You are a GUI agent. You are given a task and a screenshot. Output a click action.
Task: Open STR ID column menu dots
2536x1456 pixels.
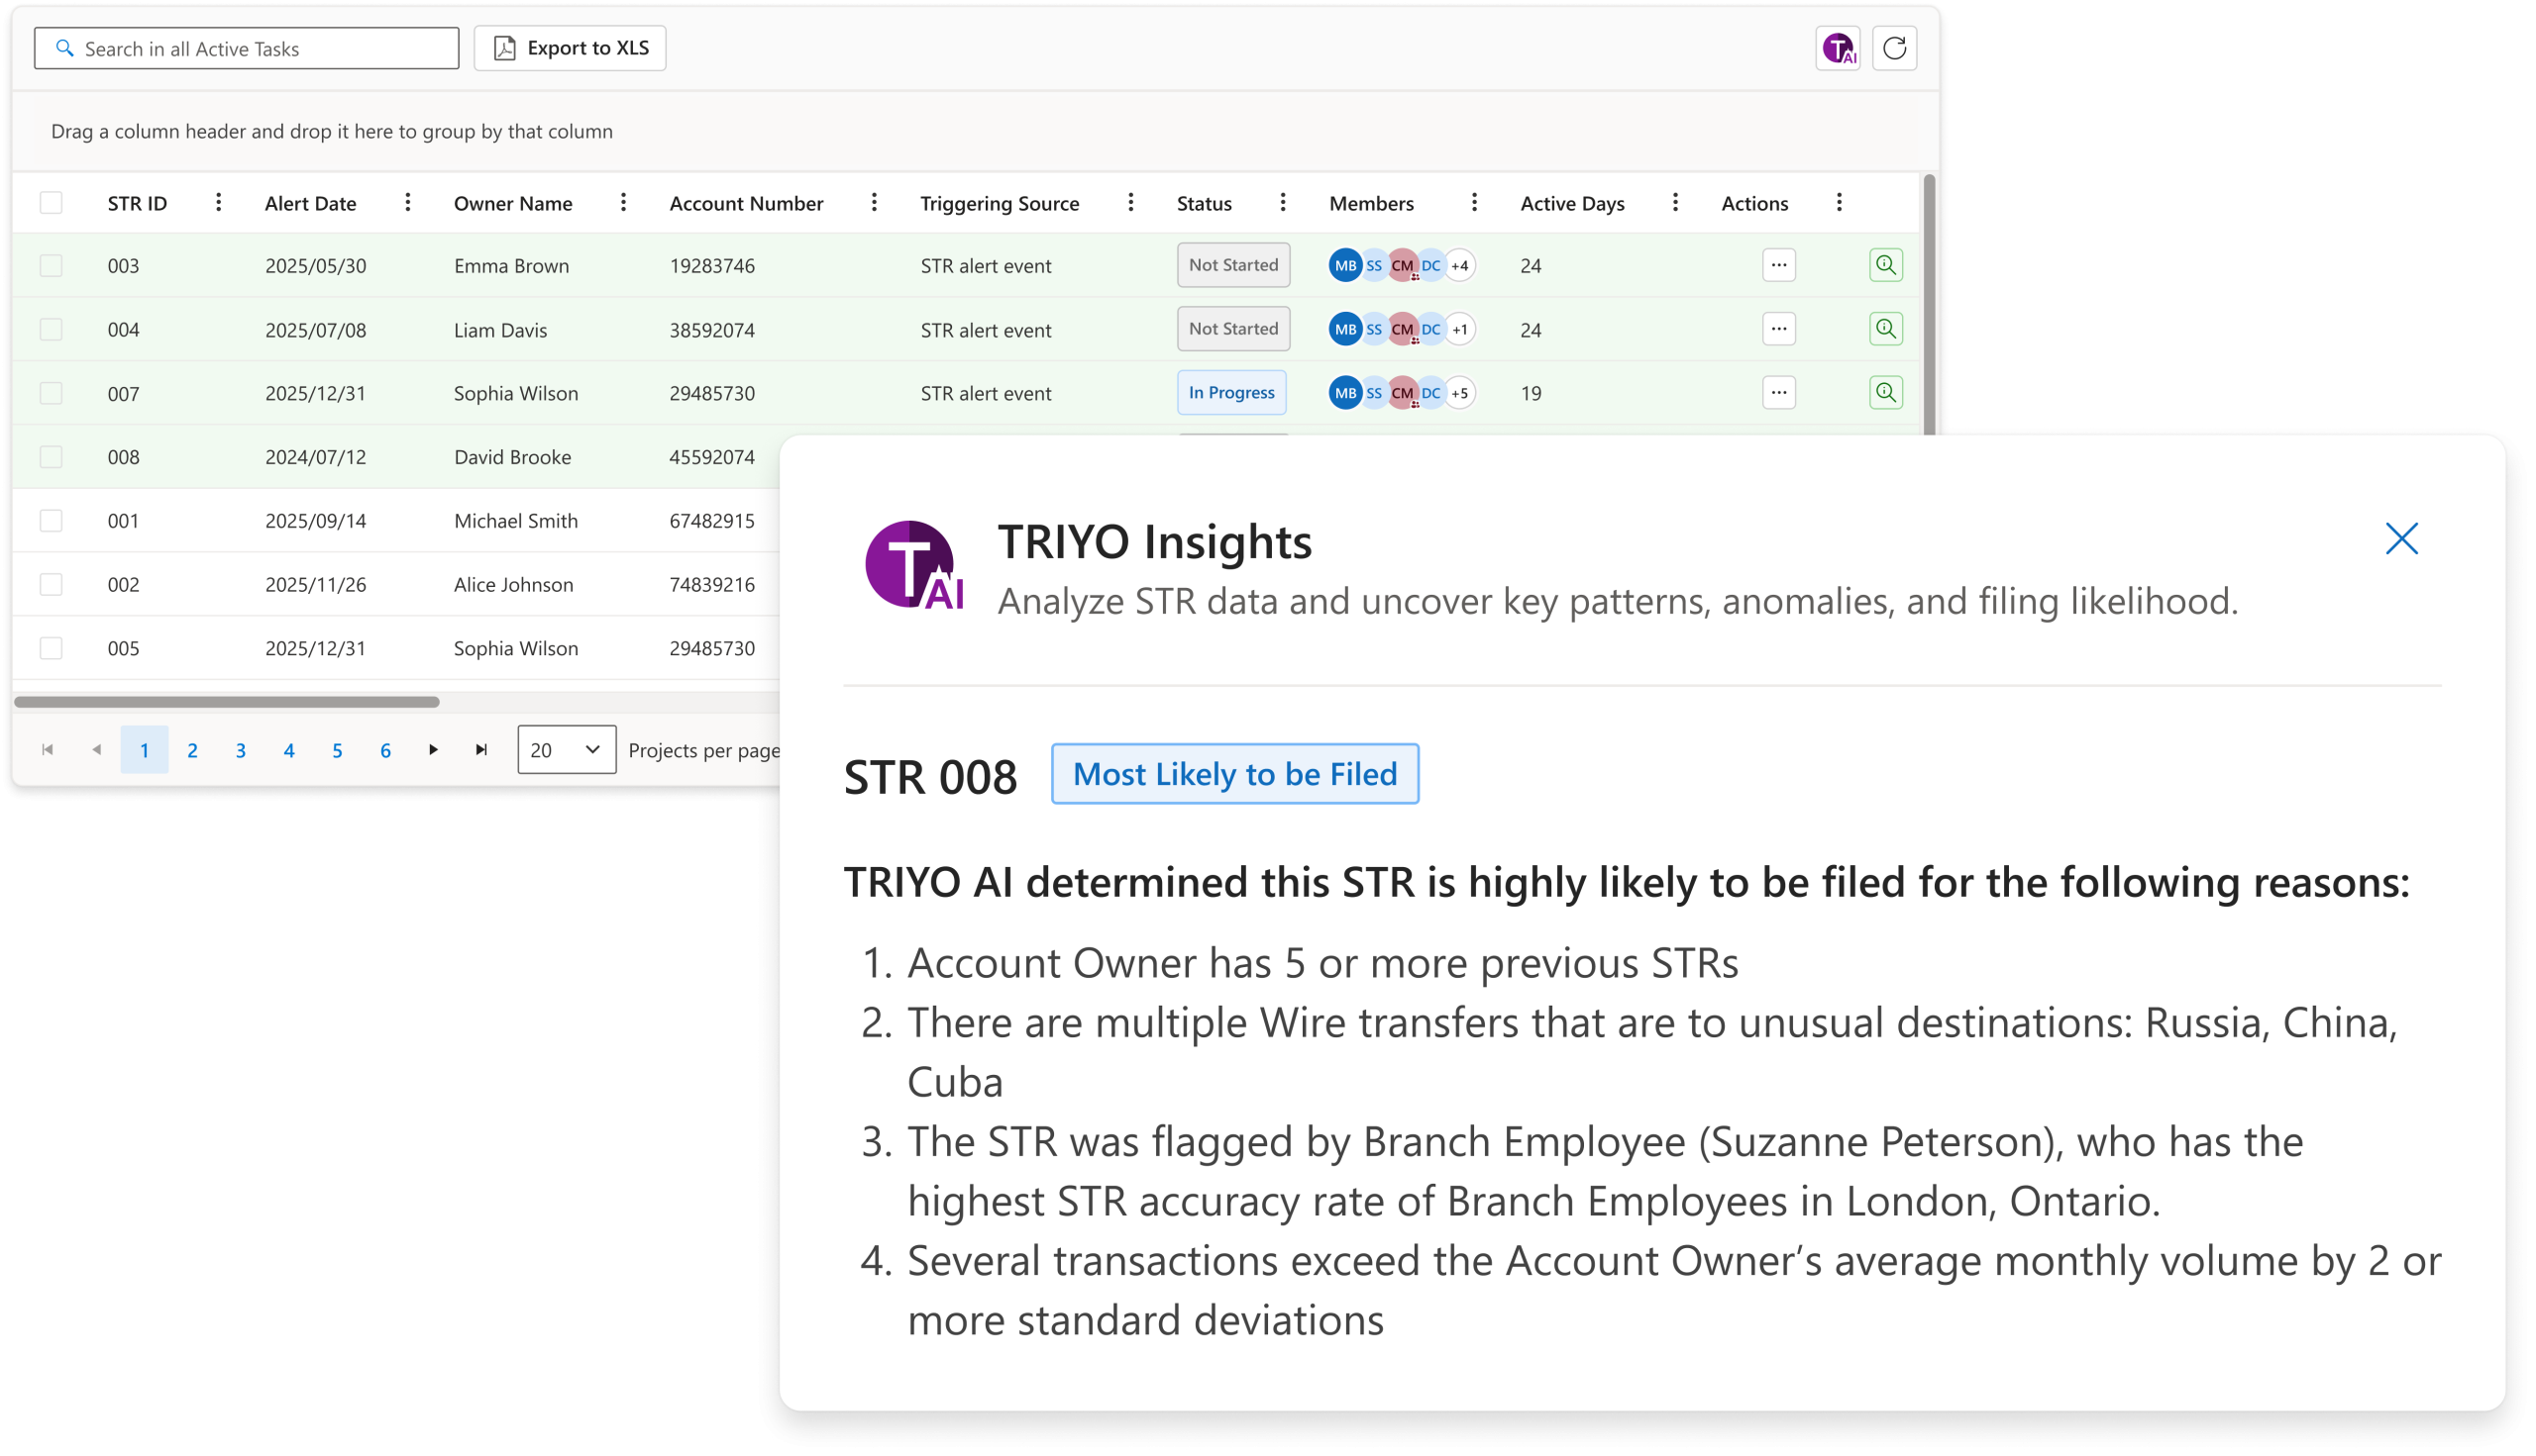pos(218,203)
